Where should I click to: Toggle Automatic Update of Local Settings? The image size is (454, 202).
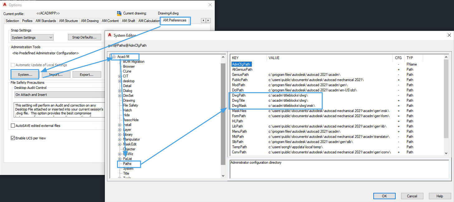click(x=13, y=65)
